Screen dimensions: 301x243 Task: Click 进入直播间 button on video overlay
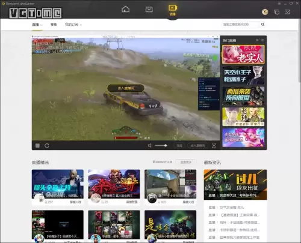(x=126, y=88)
